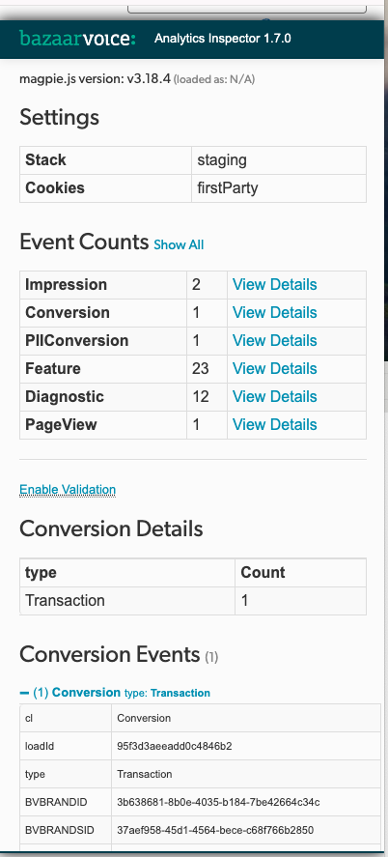Click the BVBRANDID key cell
The height and width of the screenshot is (857, 388).
click(66, 802)
